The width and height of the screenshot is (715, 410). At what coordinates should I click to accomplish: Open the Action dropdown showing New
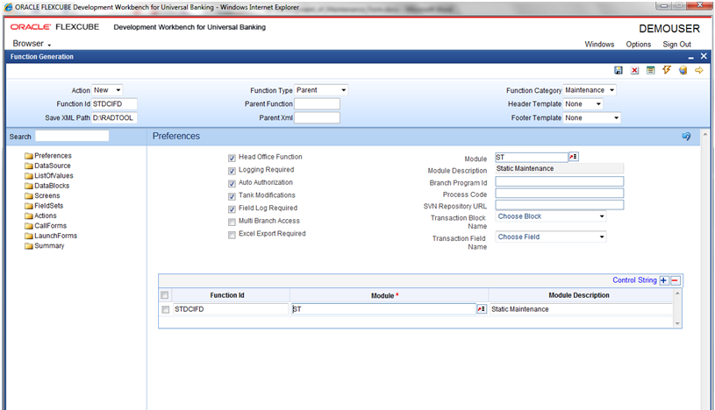[107, 90]
